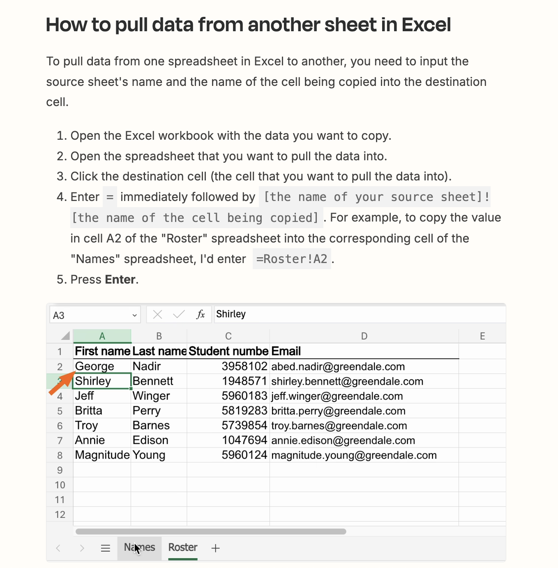Add a new sheet with plus icon
558x568 pixels.
[x=215, y=548]
